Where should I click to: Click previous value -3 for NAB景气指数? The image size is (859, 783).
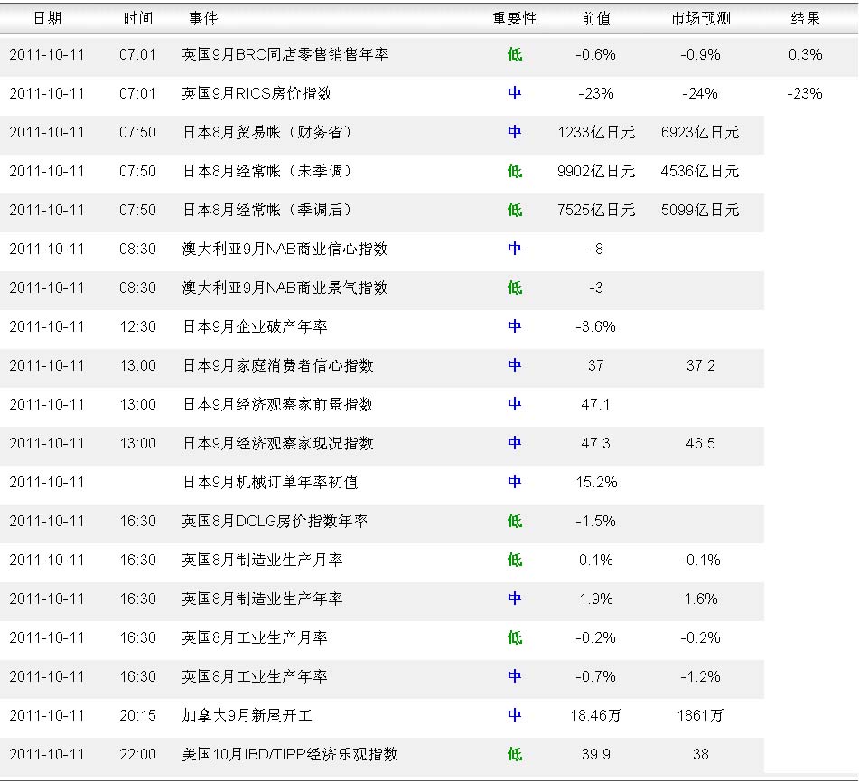pos(596,288)
